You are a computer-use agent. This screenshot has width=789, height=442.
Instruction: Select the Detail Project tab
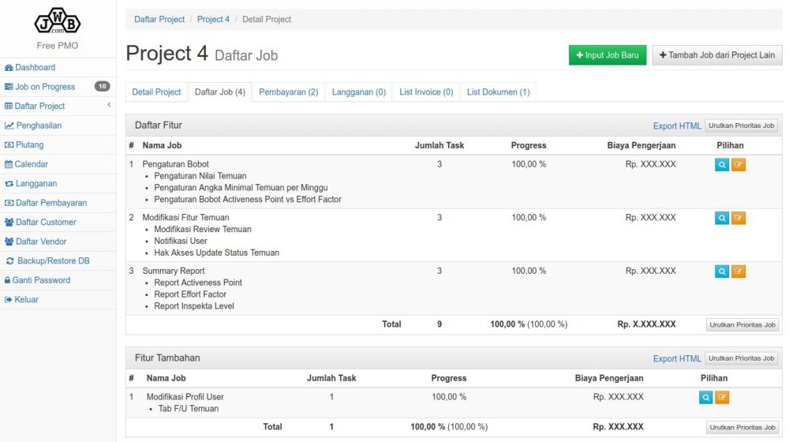[156, 92]
